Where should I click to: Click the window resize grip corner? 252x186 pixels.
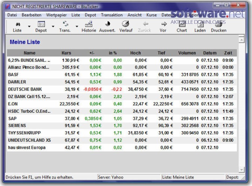tap(243, 178)
